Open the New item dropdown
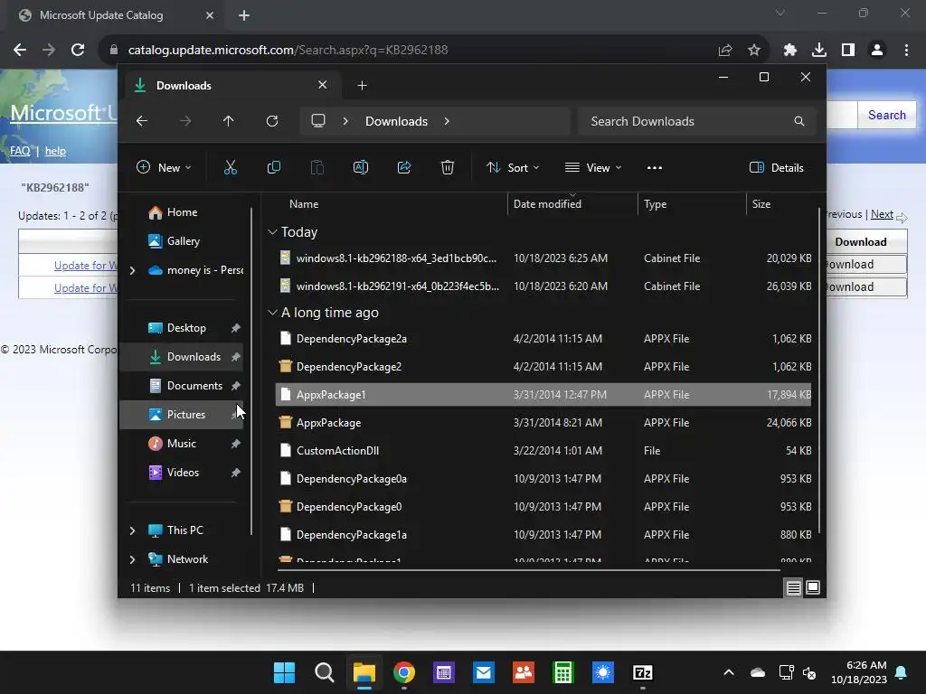This screenshot has width=926, height=694. click(164, 167)
